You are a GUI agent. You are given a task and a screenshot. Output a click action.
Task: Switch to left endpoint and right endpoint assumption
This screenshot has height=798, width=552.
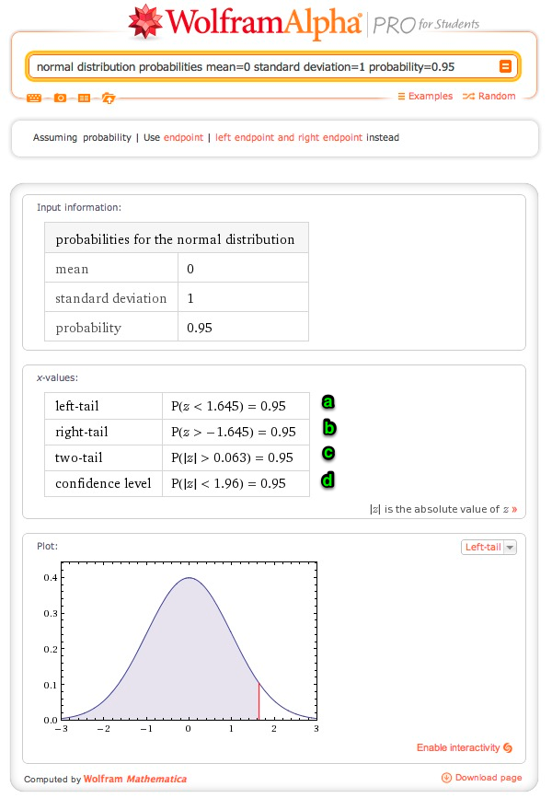pos(285,138)
